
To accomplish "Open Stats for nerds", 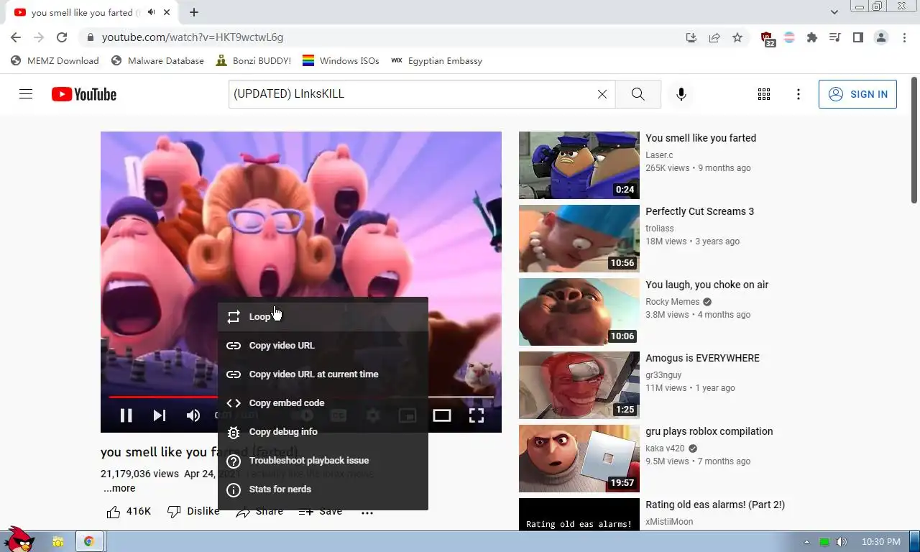I will 323,489.
